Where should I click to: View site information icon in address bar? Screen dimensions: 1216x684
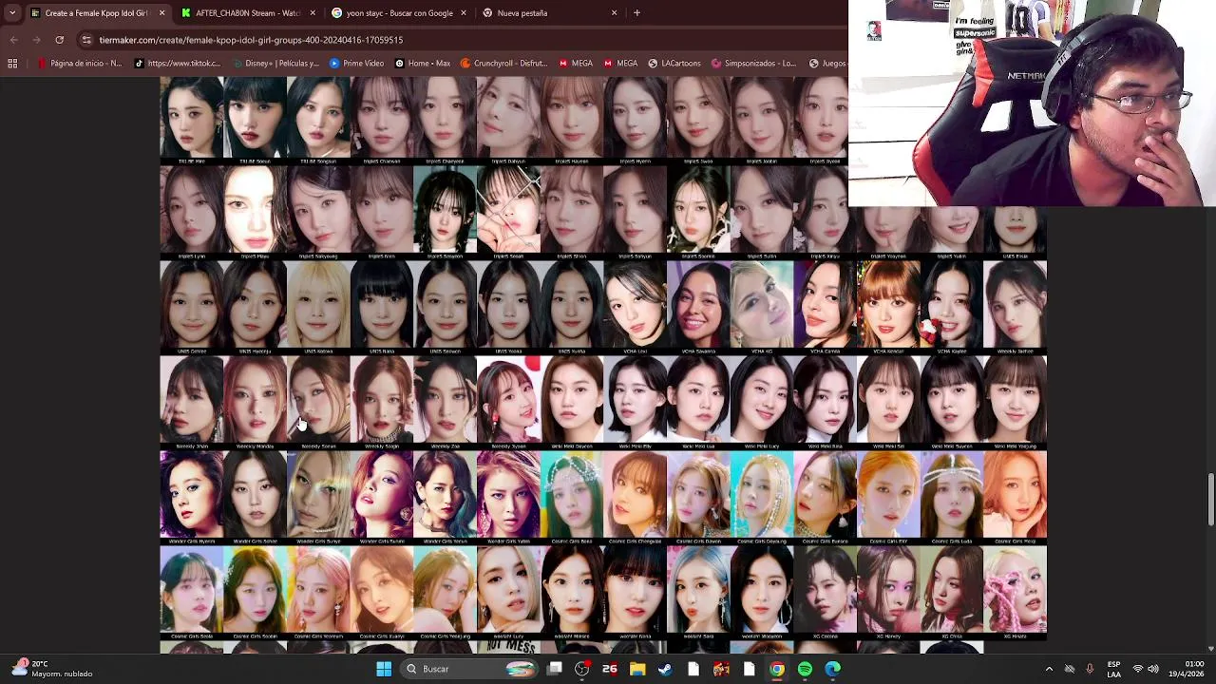click(86, 40)
